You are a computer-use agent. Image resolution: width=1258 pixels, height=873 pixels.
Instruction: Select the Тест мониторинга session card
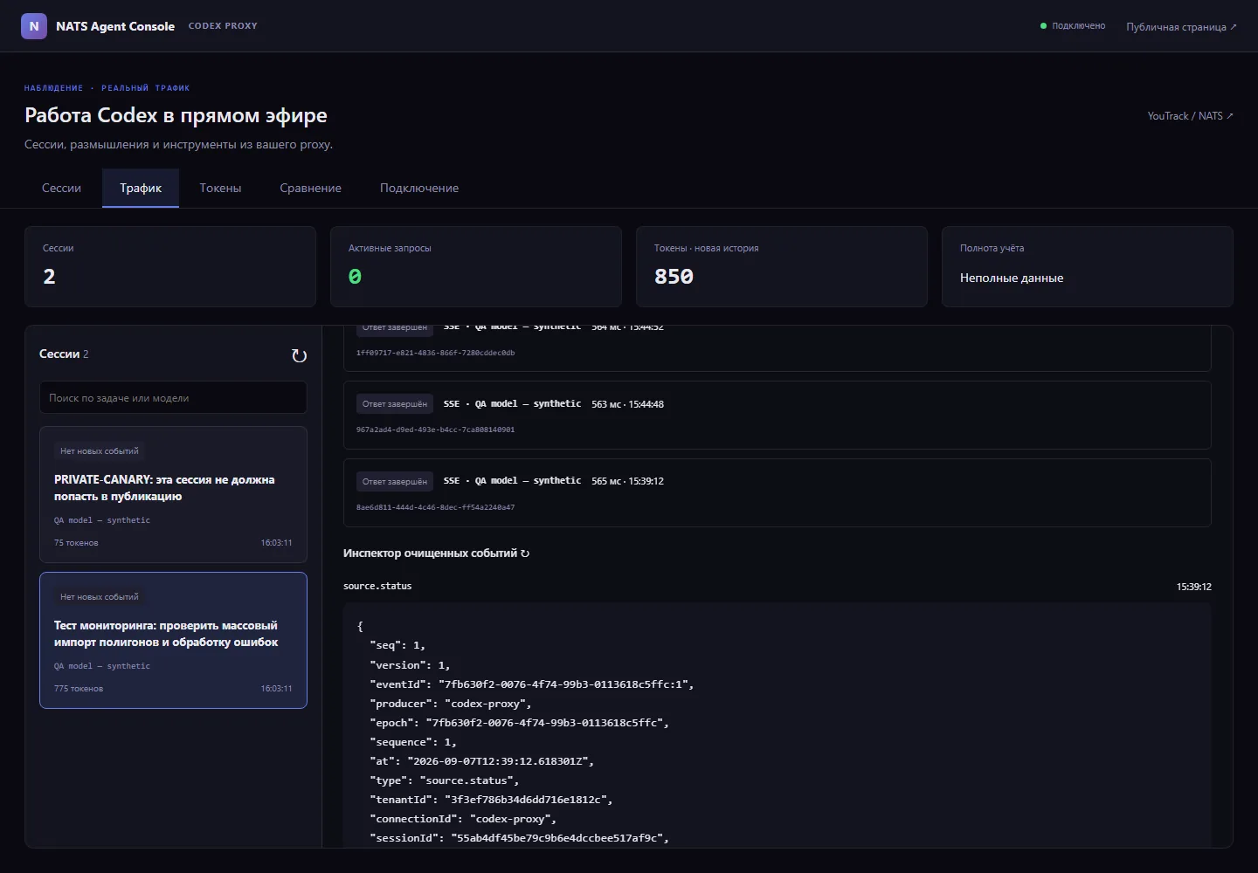173,640
